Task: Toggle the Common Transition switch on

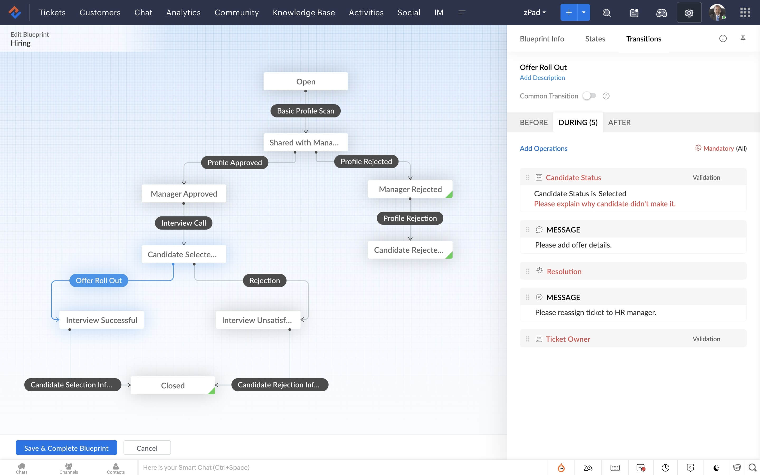Action: [x=590, y=96]
